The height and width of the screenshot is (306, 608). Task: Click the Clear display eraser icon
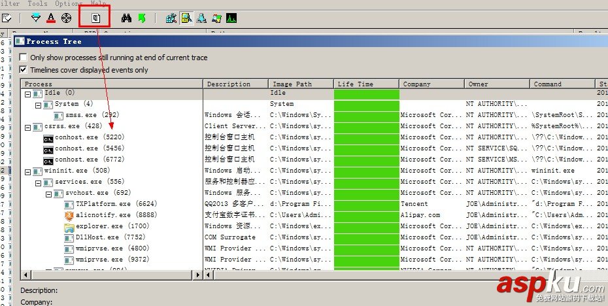coord(7,18)
